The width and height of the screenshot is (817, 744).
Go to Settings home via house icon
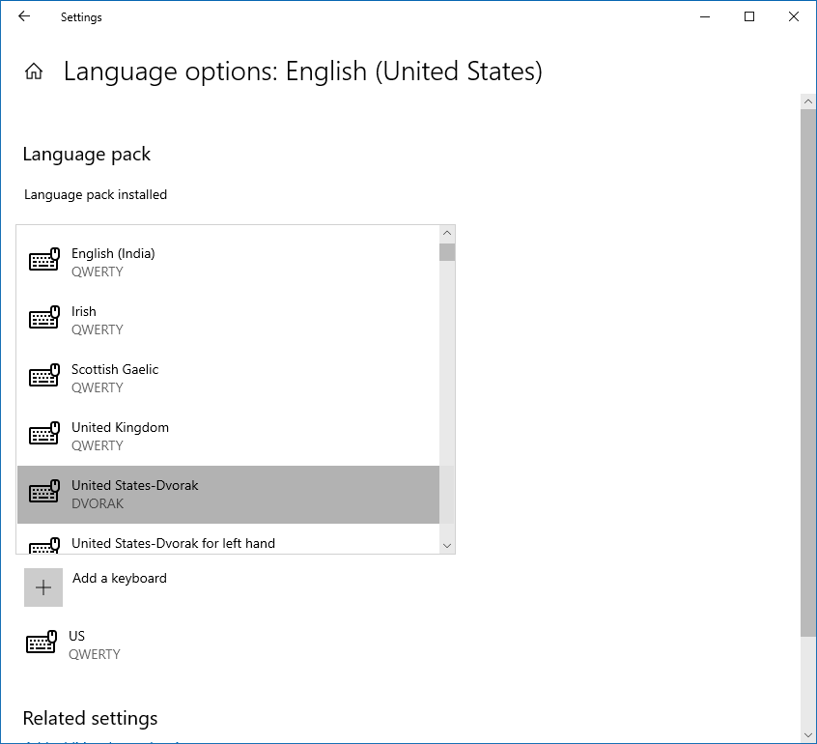point(34,72)
